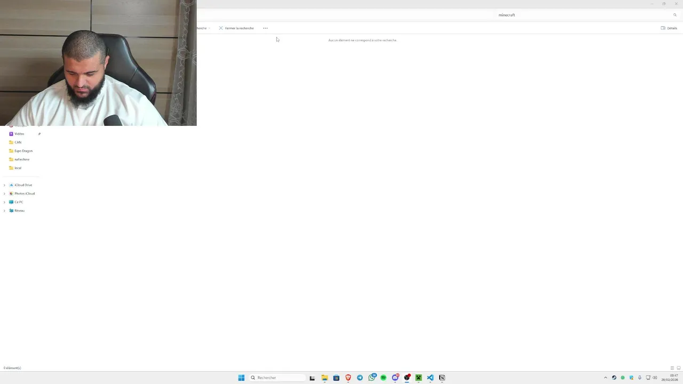The height and width of the screenshot is (384, 683).
Task: Open Minecraft creeper icon in taskbar
Action: pyautogui.click(x=418, y=378)
